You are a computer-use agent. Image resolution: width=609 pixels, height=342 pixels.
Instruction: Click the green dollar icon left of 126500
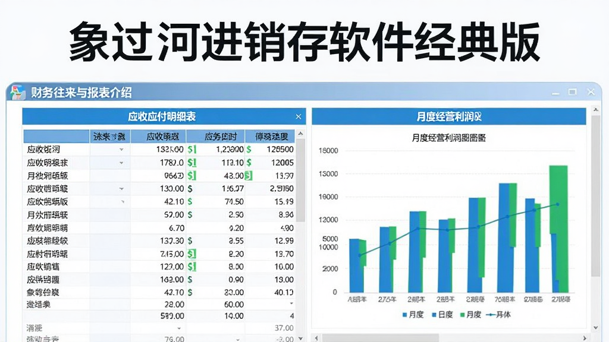click(249, 149)
